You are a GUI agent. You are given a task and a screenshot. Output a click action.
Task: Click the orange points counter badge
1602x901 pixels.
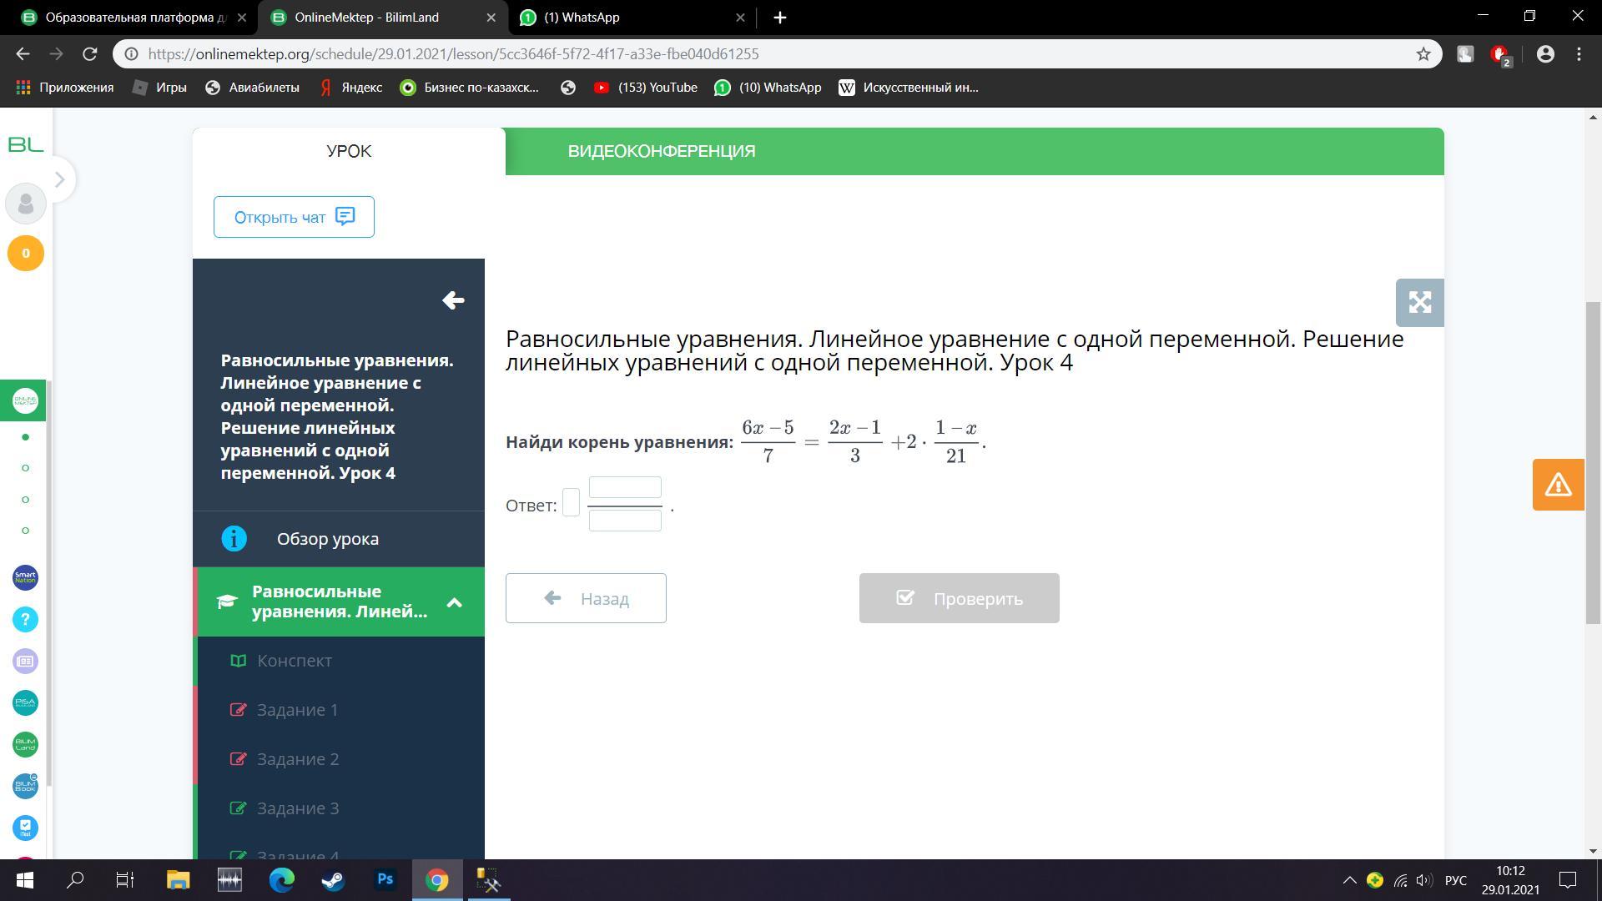[x=26, y=254]
